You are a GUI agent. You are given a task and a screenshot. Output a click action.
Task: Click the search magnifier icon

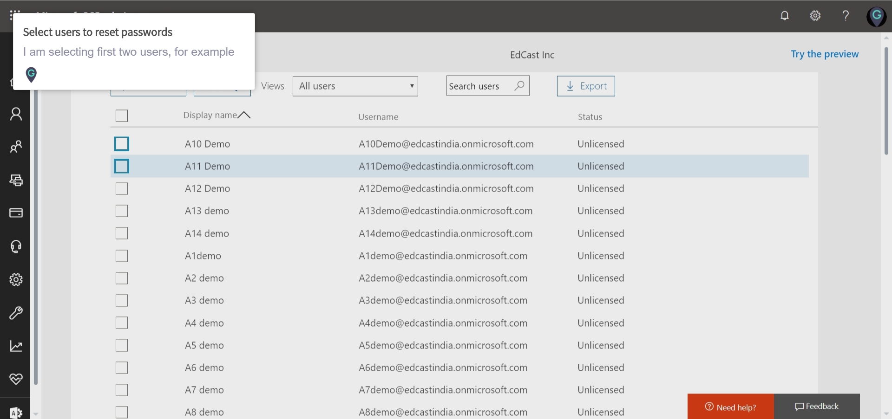(x=519, y=86)
